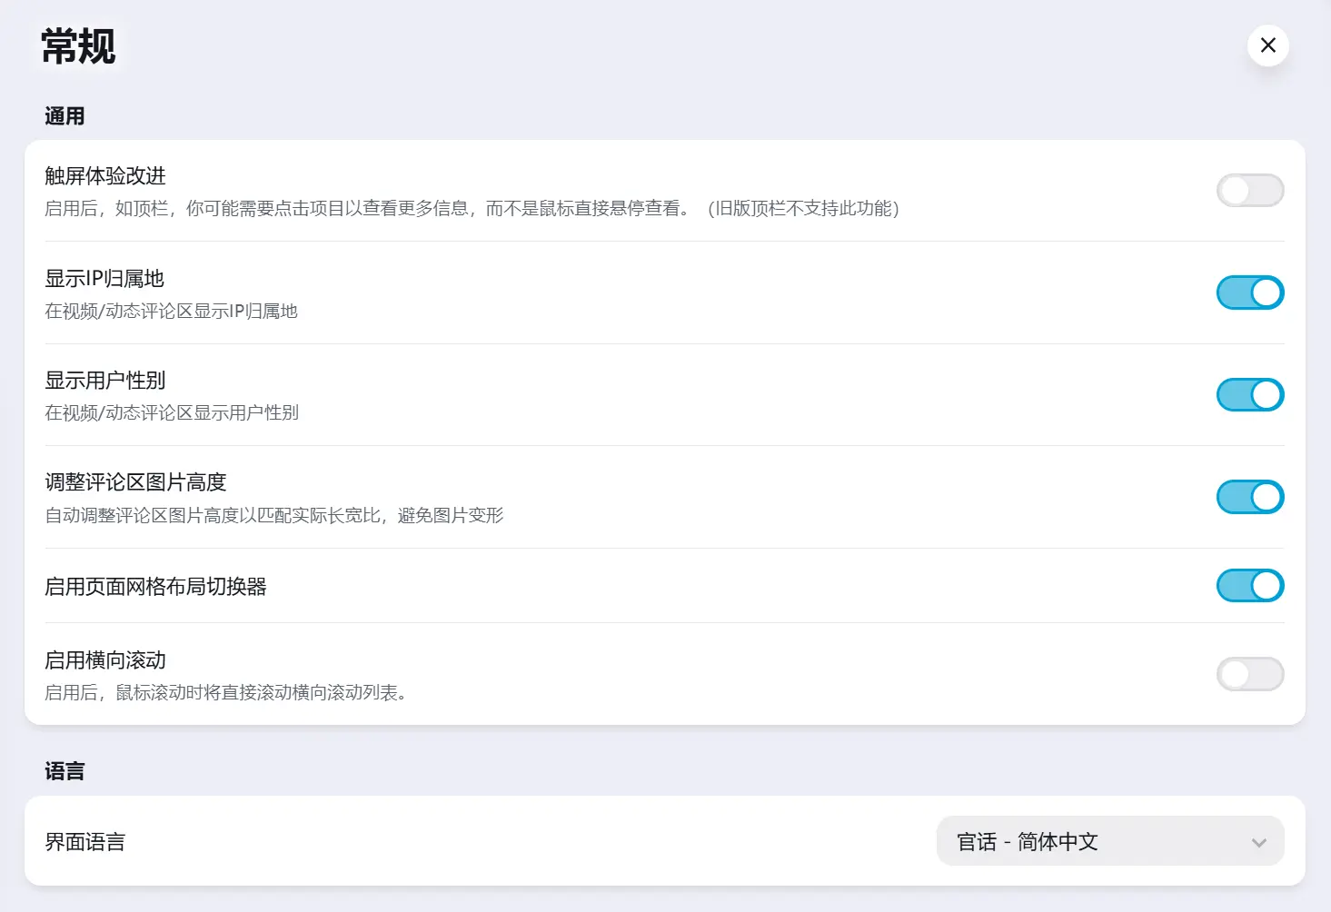Select the 语言 section heading
Image resolution: width=1331 pixels, height=912 pixels.
point(65,771)
